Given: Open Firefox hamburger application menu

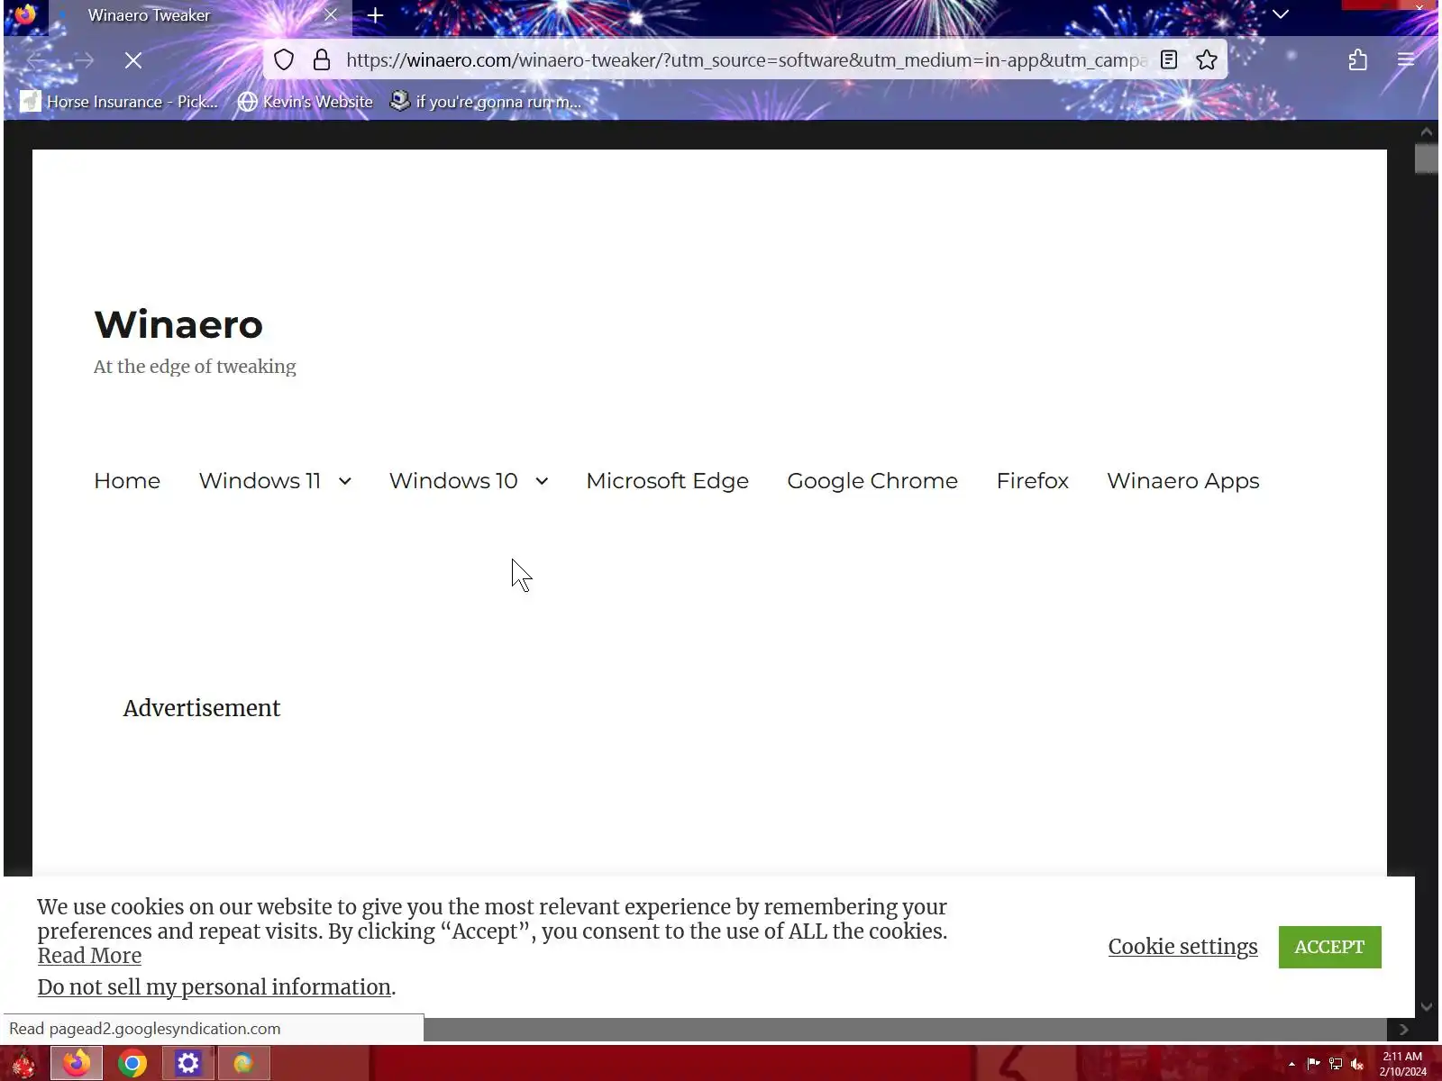Looking at the screenshot, I should [x=1405, y=60].
